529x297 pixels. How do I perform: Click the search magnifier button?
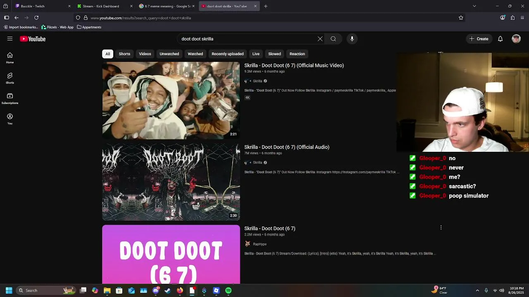333,39
